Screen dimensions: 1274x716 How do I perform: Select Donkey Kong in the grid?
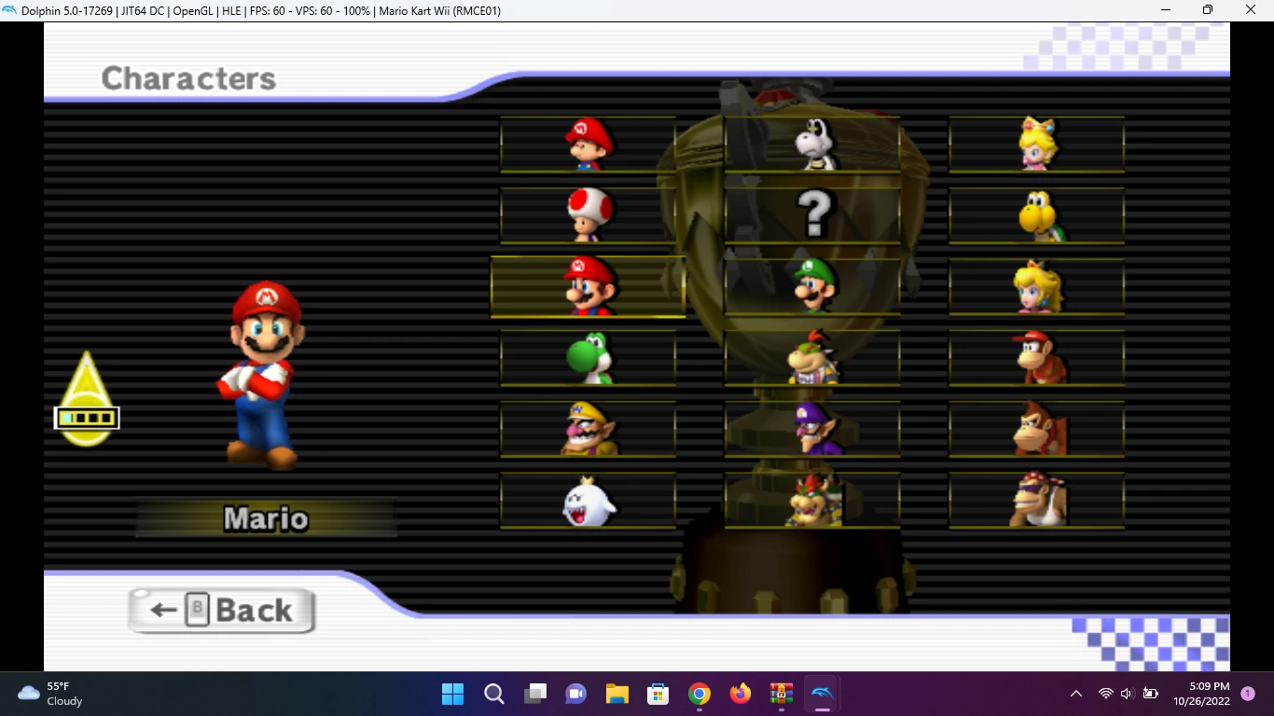point(1037,429)
